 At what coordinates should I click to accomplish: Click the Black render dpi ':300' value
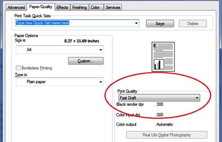click(x=160, y=104)
